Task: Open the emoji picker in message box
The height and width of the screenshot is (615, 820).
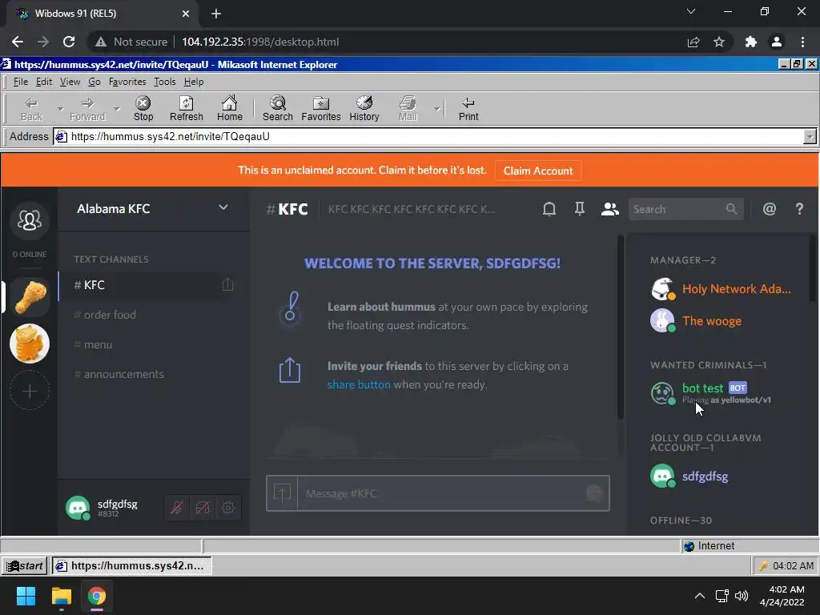Action: [x=594, y=493]
